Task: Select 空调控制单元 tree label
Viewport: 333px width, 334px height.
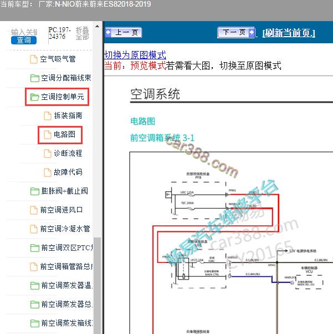Action: pyautogui.click(x=63, y=97)
